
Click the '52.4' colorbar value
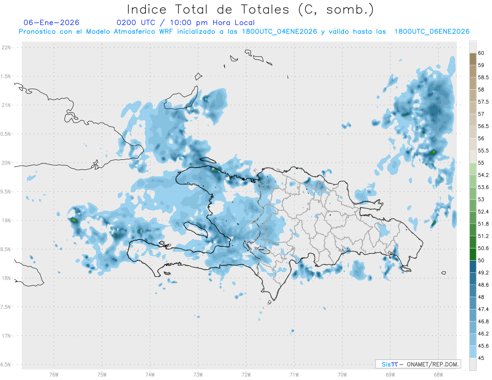coord(483,212)
